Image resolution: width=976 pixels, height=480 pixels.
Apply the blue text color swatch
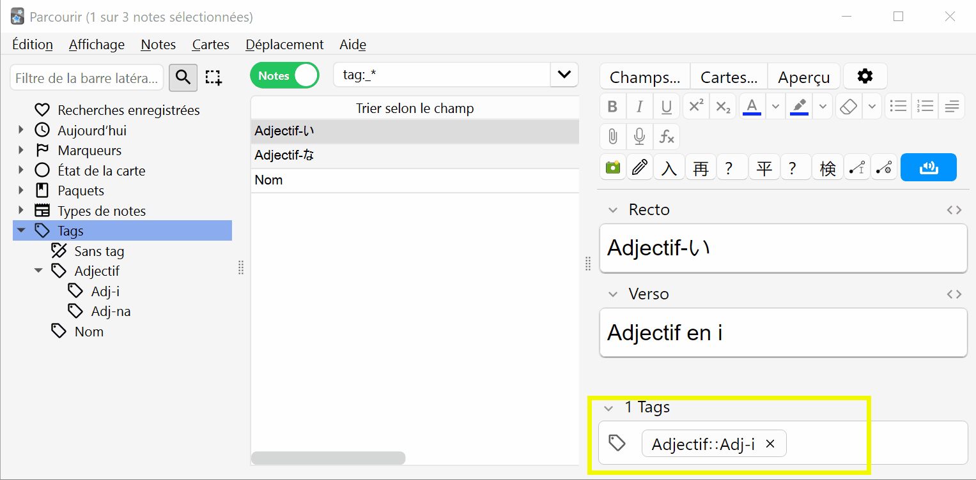752,107
